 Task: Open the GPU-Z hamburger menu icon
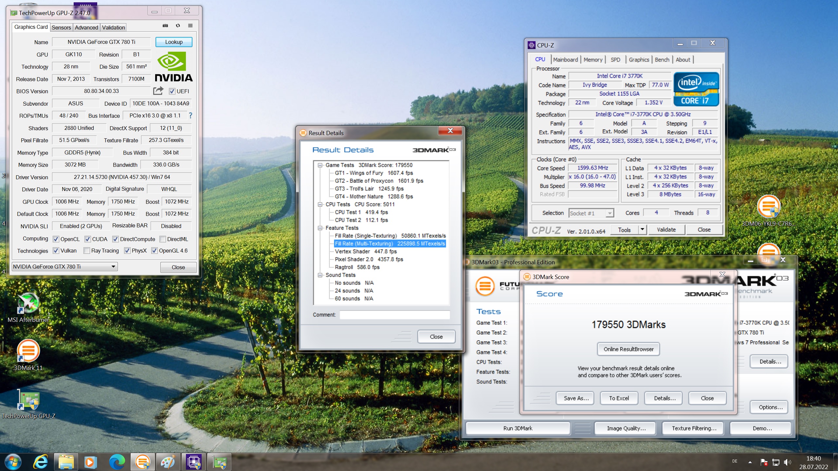coord(190,26)
